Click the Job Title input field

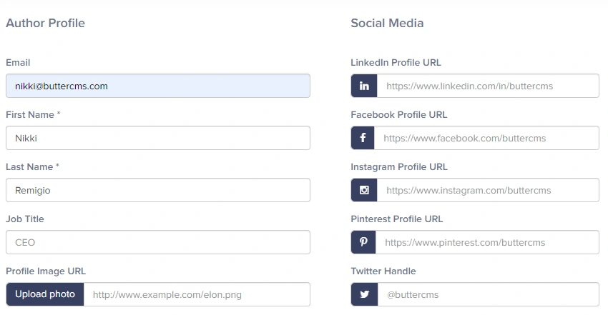click(x=157, y=242)
